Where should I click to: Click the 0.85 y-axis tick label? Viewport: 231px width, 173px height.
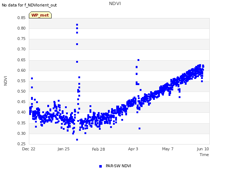[x=22, y=18]
